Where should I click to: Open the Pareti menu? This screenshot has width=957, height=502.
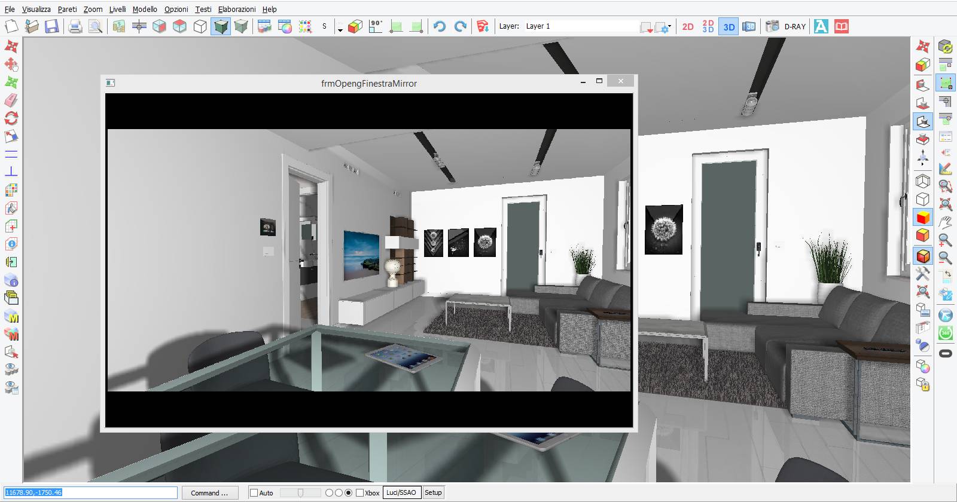[67, 9]
